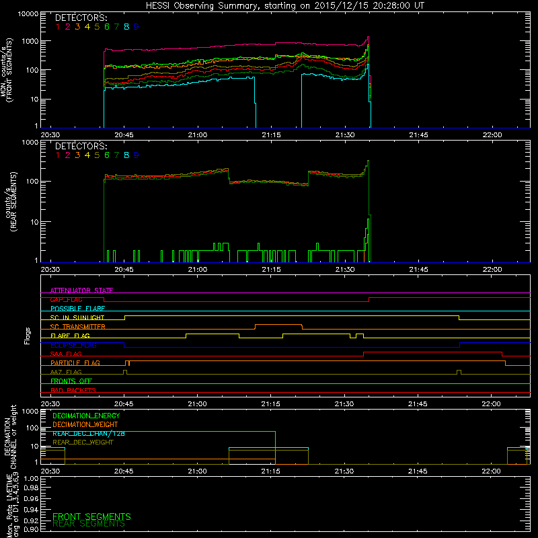Click the DECIMATION CHANNEL or weight axis title
The image size is (538, 538).
[10, 436]
